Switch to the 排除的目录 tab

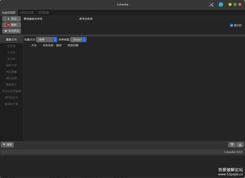[x=27, y=13]
